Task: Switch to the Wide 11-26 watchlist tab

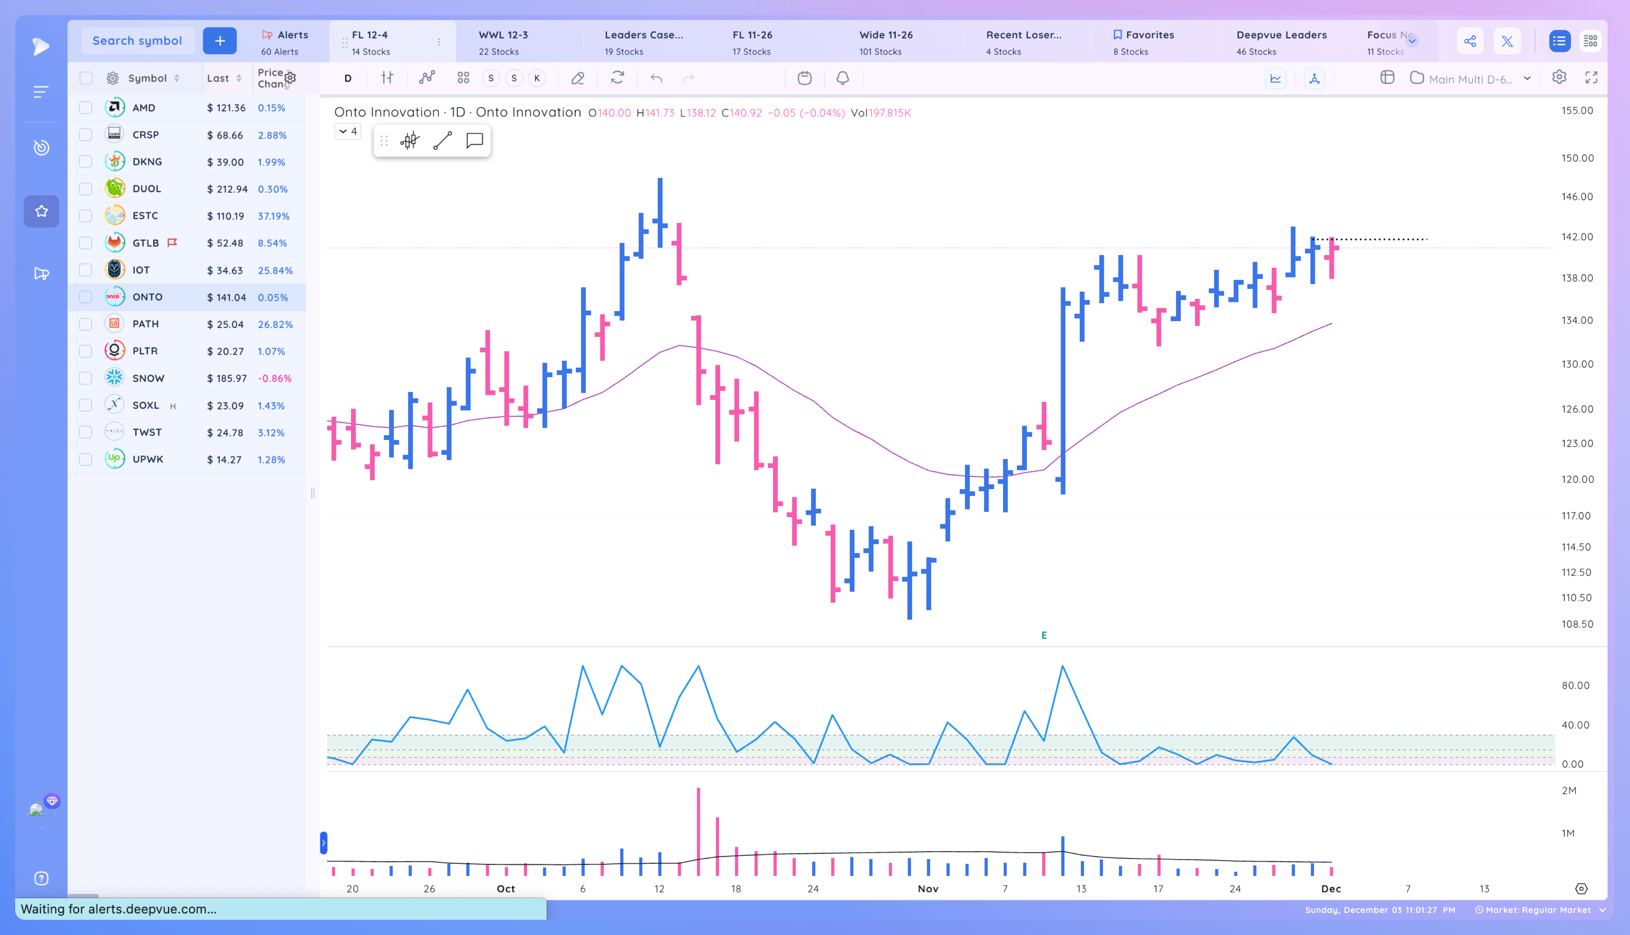Action: coord(899,42)
